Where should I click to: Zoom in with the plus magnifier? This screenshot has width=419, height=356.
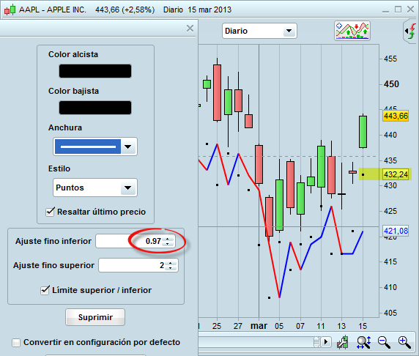(404, 342)
